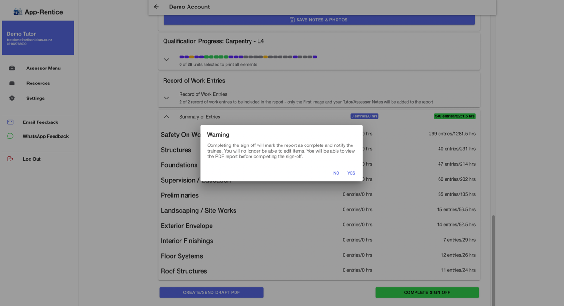
Task: Click the WhatsApp Feedback chat icon
Action: click(x=10, y=136)
